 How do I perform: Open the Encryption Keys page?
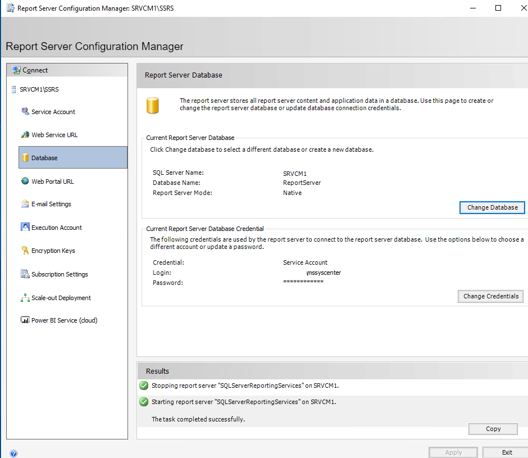coord(53,251)
